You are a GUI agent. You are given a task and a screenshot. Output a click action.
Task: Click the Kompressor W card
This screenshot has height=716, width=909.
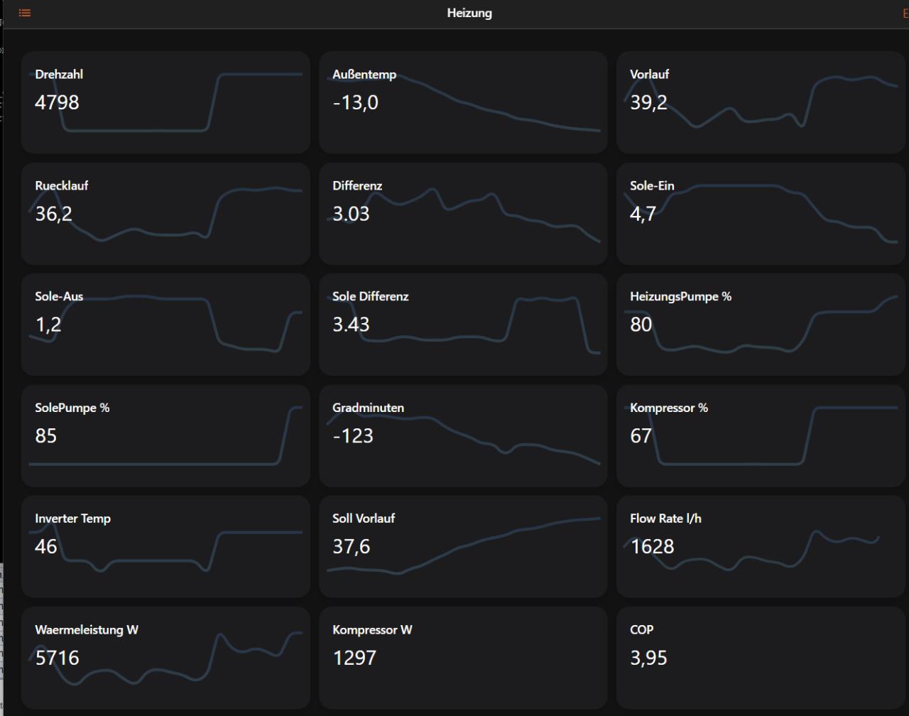(x=463, y=657)
